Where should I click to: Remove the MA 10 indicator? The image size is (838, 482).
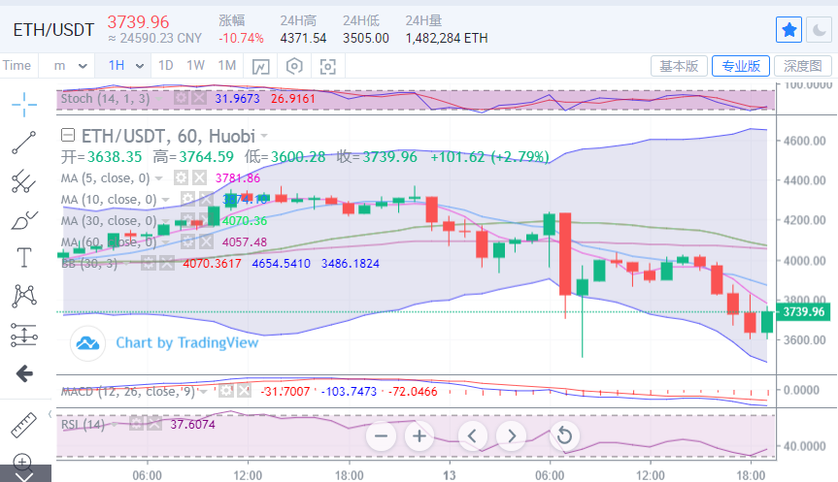pos(206,199)
